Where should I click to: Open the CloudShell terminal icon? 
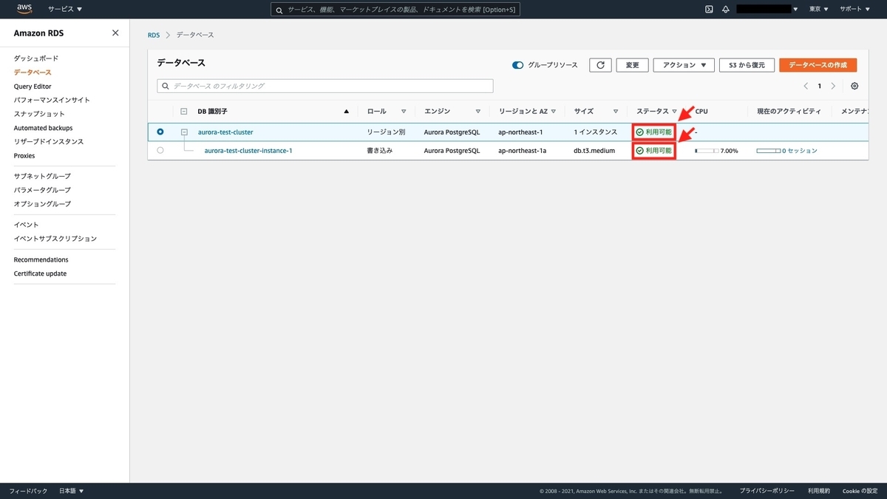[709, 9]
